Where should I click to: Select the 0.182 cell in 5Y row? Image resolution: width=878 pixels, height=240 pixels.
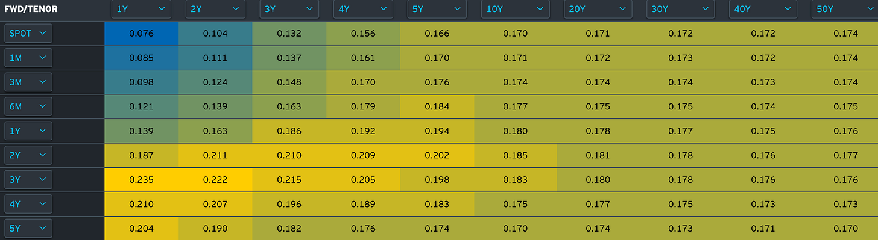point(289,229)
